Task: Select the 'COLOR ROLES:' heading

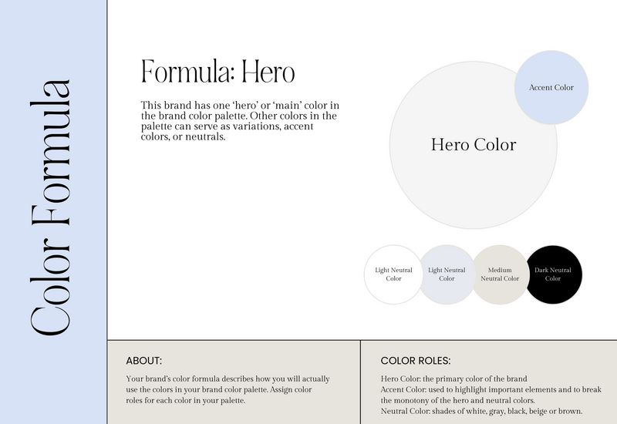Action: click(416, 361)
